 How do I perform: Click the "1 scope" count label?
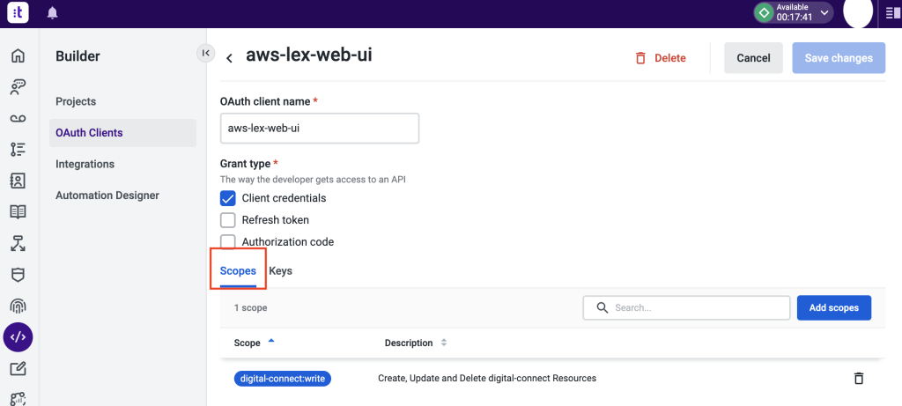click(250, 307)
